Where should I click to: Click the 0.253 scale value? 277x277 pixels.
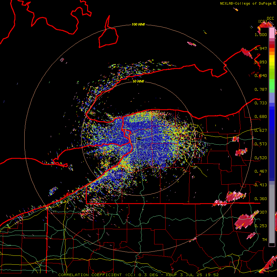[x=261, y=226]
